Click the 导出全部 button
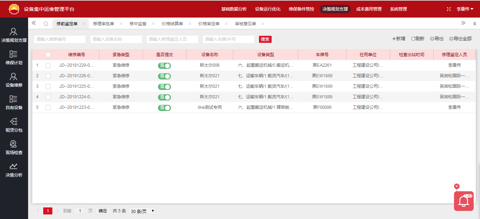The width and height of the screenshot is (480, 219). pyautogui.click(x=460, y=39)
